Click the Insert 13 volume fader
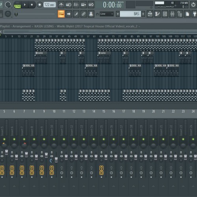This screenshot has width=197, height=197. click(x=86, y=157)
